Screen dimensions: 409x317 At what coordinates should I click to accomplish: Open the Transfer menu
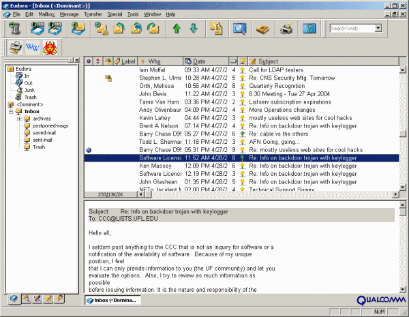(x=93, y=14)
